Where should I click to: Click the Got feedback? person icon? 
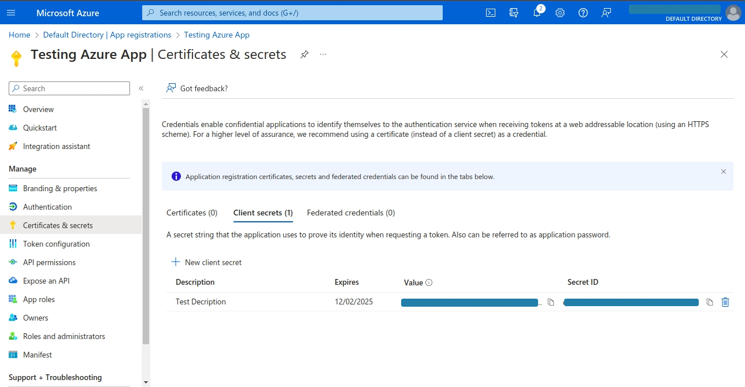171,88
